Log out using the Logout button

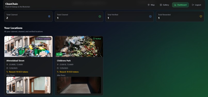(x=196, y=5)
